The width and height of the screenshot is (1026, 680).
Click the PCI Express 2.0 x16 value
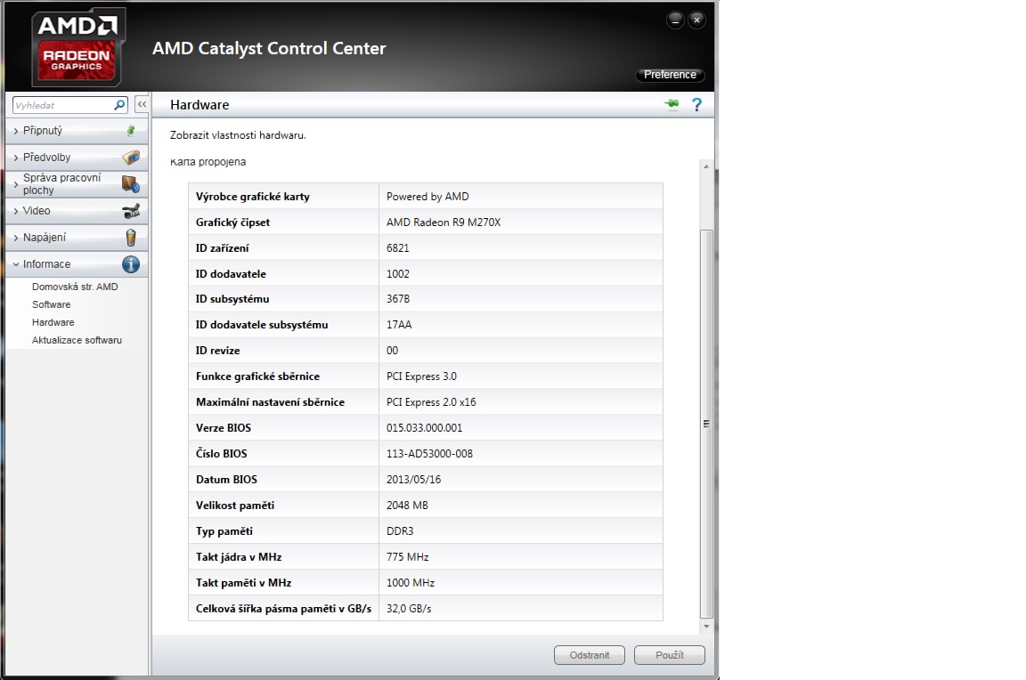point(431,402)
